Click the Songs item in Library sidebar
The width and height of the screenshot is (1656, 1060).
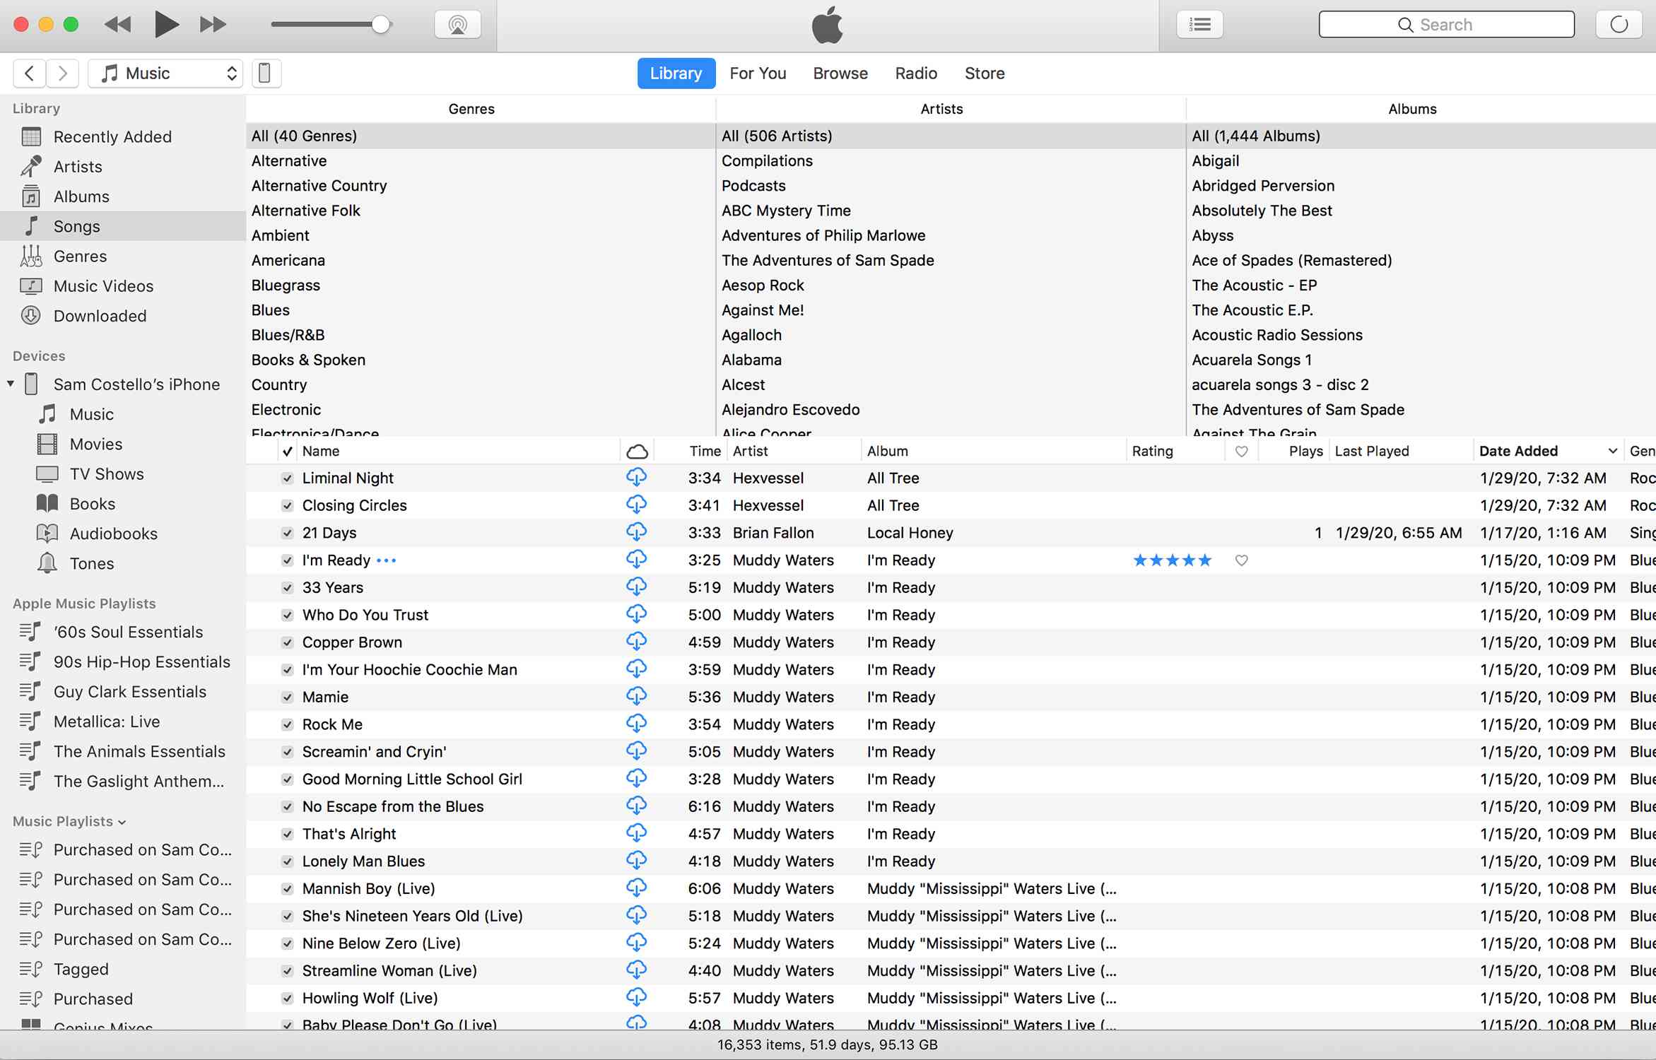pyautogui.click(x=76, y=225)
